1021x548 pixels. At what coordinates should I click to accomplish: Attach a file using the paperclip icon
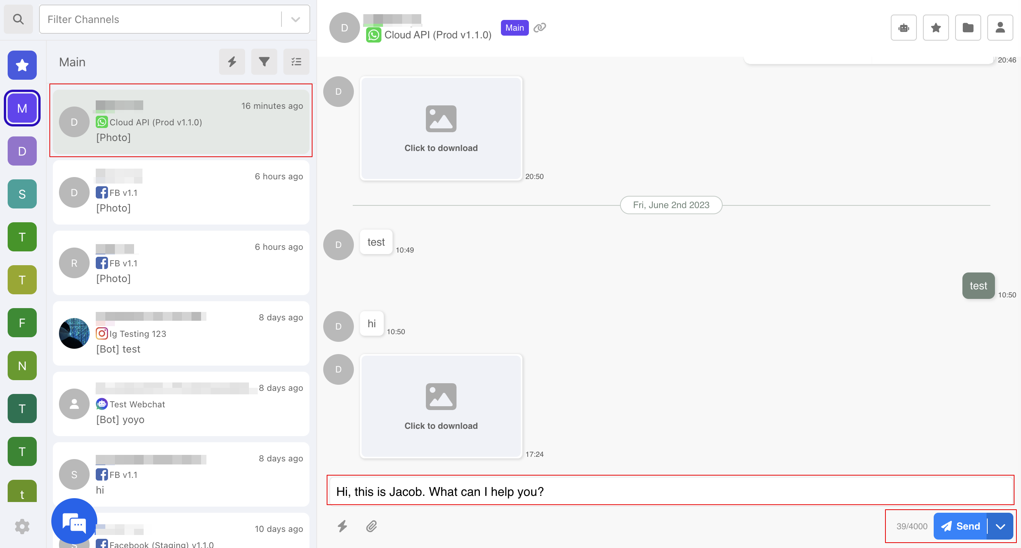[x=371, y=526]
